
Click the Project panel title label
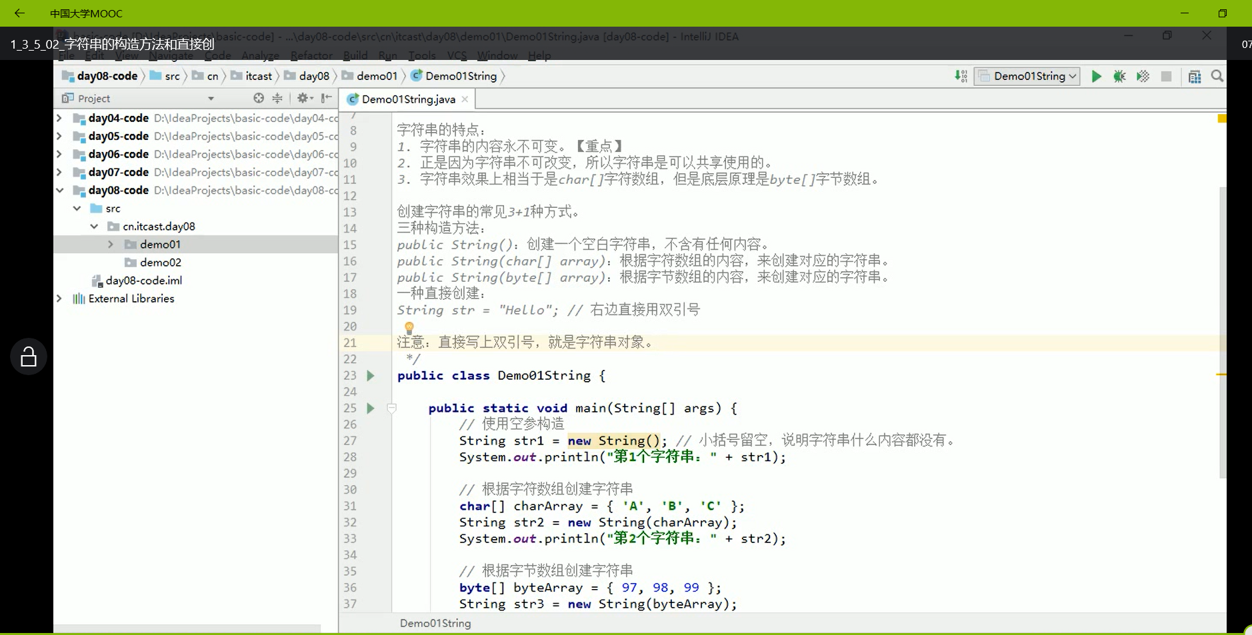[94, 99]
